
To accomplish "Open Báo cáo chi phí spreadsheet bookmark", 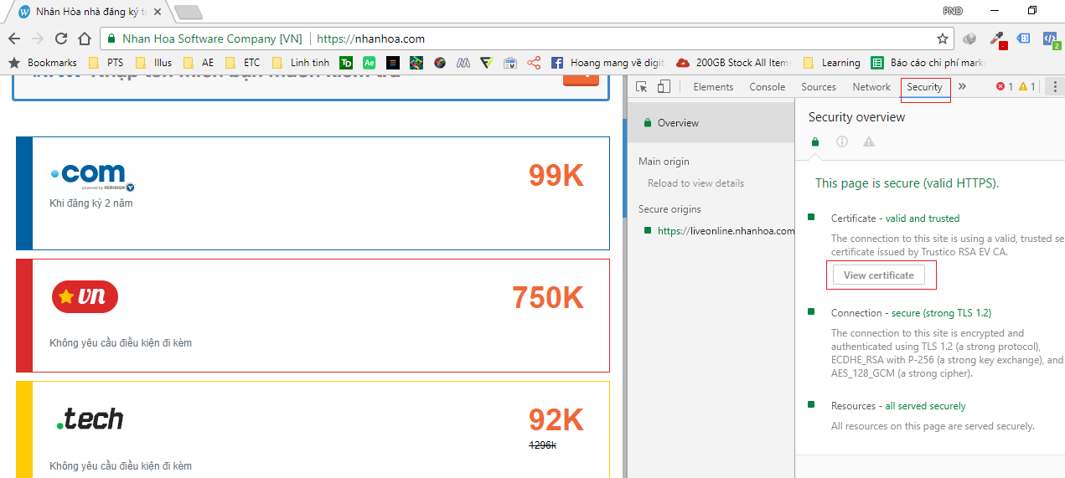I will (928, 63).
